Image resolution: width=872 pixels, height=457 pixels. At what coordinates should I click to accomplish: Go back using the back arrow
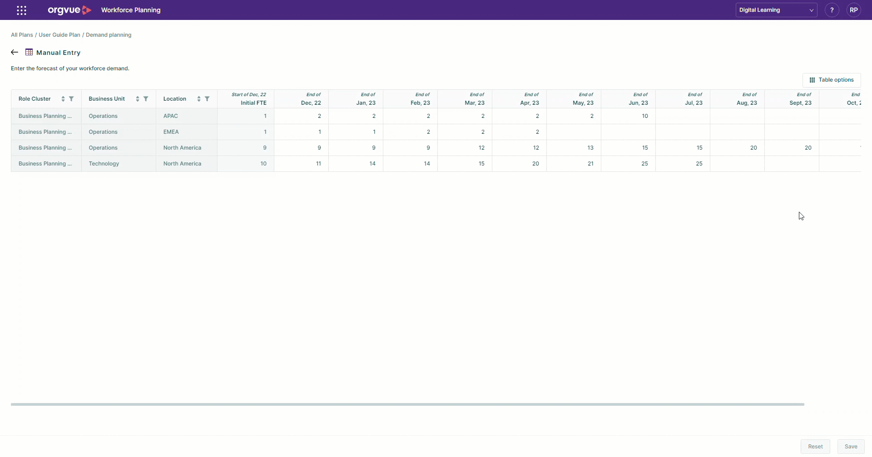click(14, 52)
